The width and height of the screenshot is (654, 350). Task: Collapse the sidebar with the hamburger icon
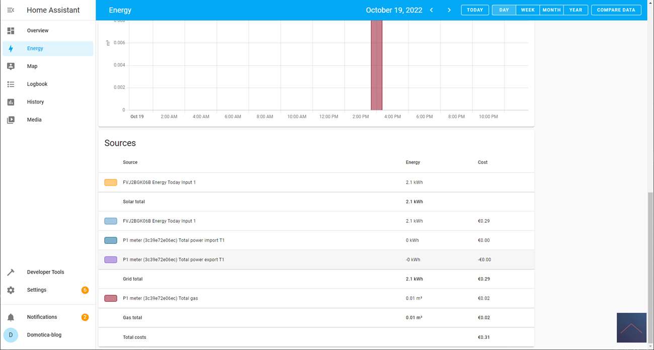[x=11, y=10]
